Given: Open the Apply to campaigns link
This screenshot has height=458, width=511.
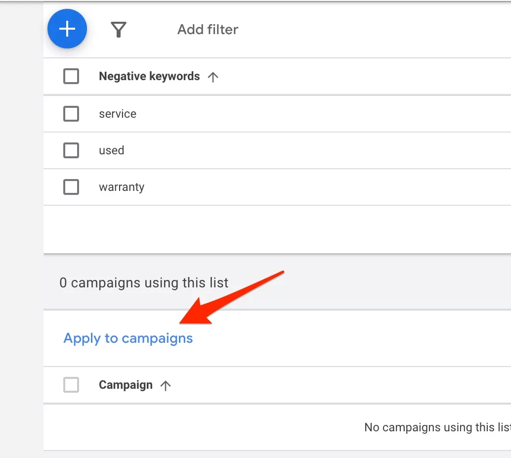Looking at the screenshot, I should point(128,338).
